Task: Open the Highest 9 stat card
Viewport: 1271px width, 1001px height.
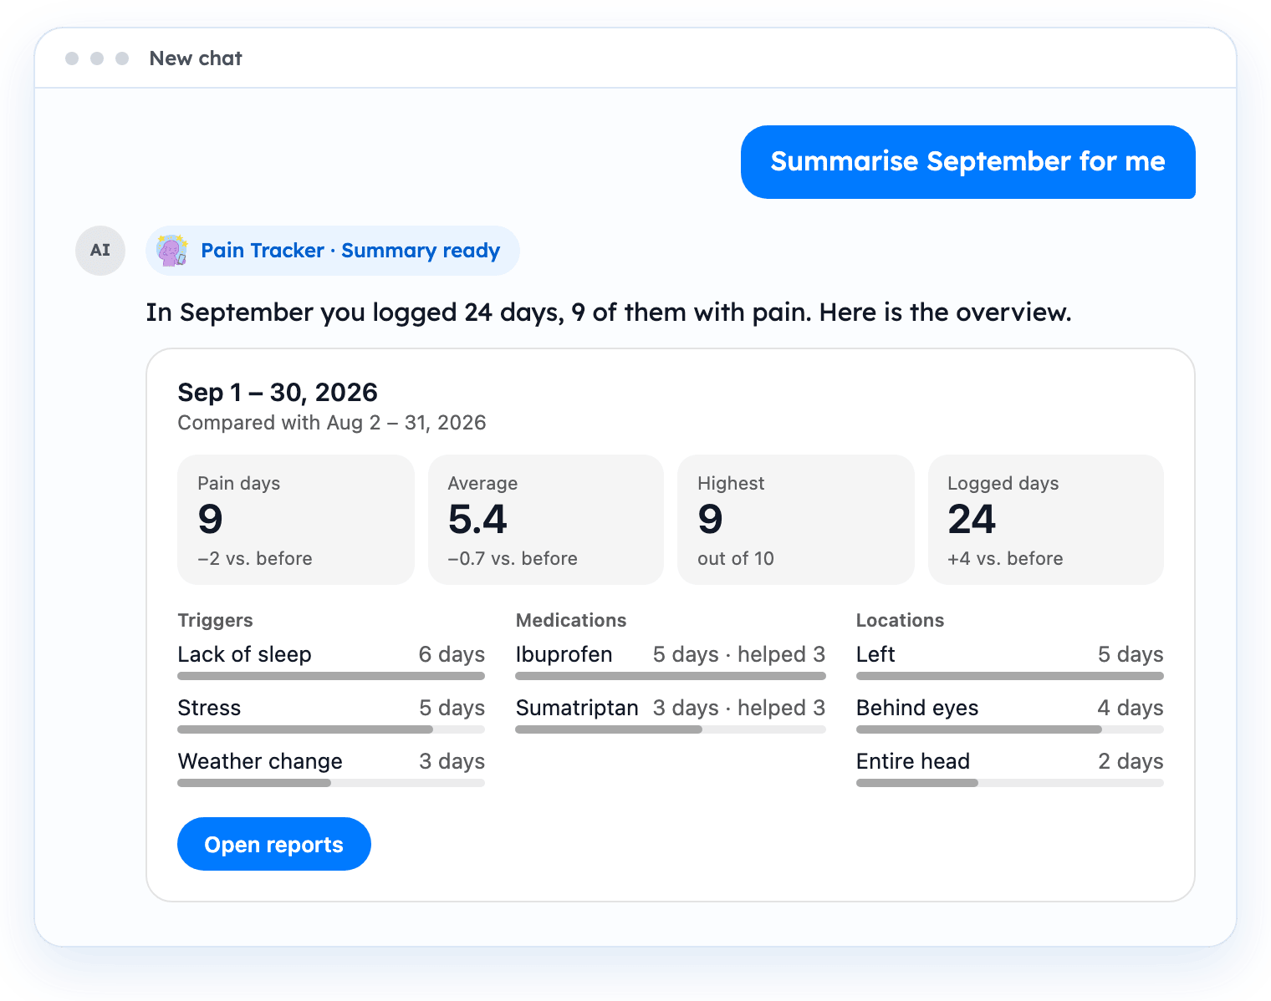Action: (796, 520)
